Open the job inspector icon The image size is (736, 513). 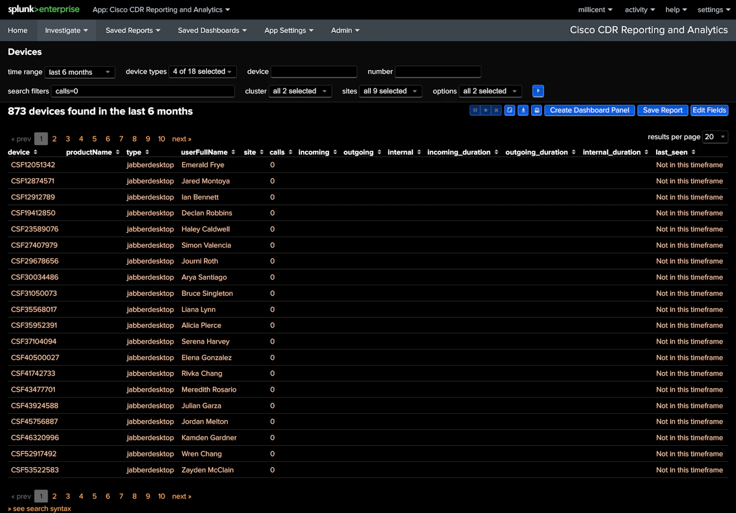pos(510,110)
